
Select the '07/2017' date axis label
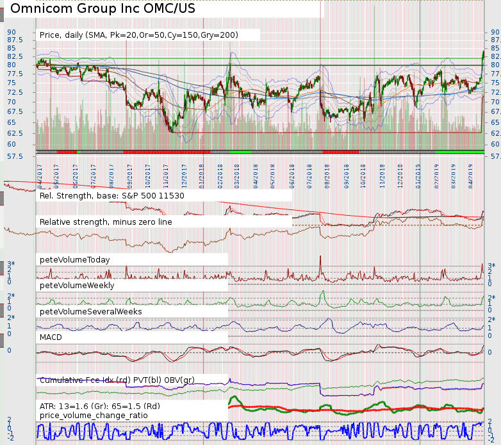[x=94, y=176]
